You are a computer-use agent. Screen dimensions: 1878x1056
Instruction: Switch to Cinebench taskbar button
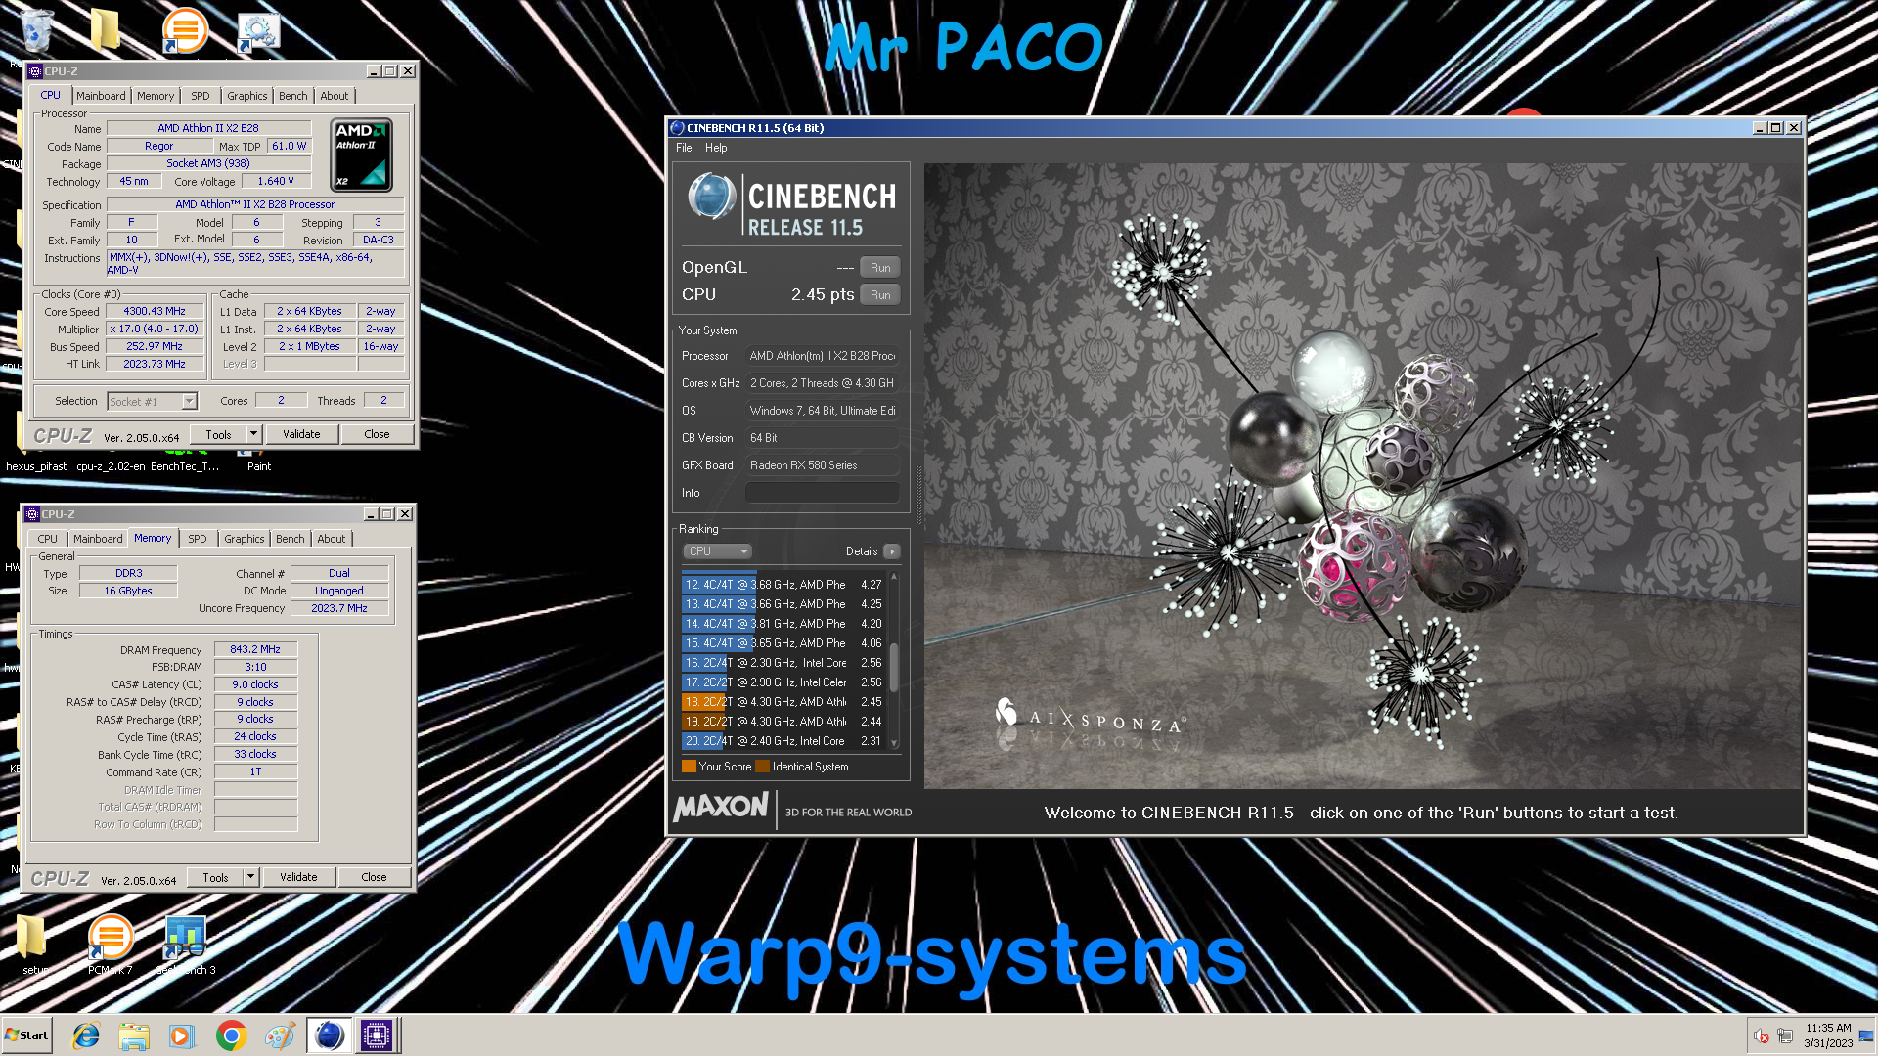[329, 1035]
